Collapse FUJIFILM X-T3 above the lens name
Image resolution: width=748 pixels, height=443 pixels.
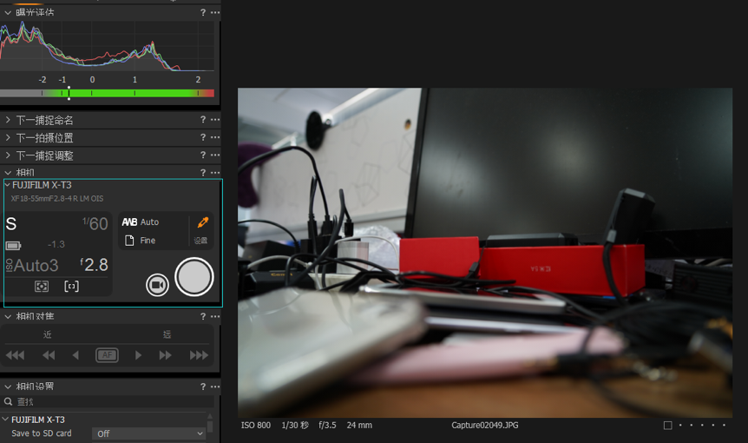(7, 185)
